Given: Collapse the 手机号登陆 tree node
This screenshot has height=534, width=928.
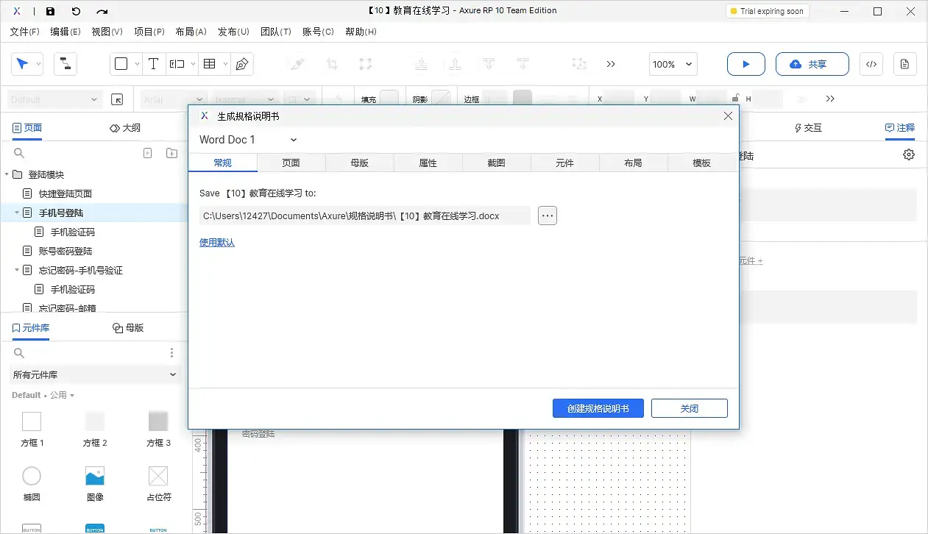Looking at the screenshot, I should 16,213.
